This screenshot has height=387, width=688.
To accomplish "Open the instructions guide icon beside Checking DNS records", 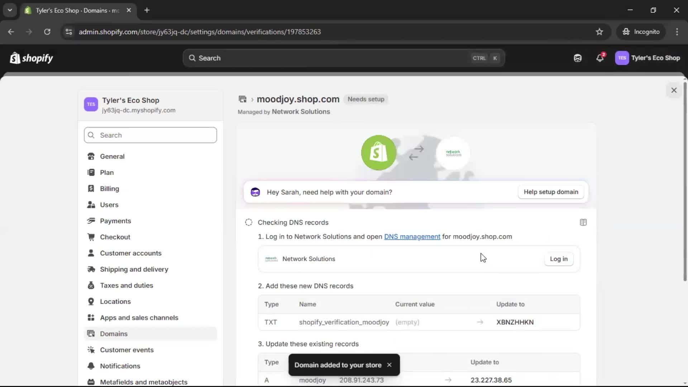I will pos(583,223).
